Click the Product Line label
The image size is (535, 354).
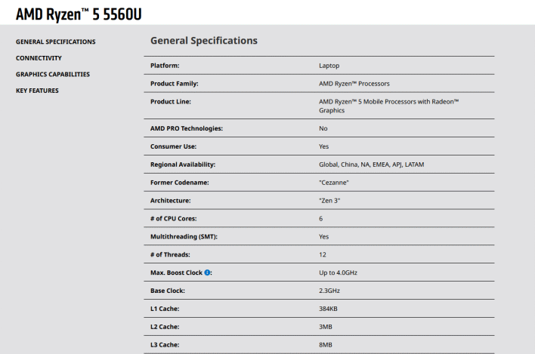click(x=171, y=102)
